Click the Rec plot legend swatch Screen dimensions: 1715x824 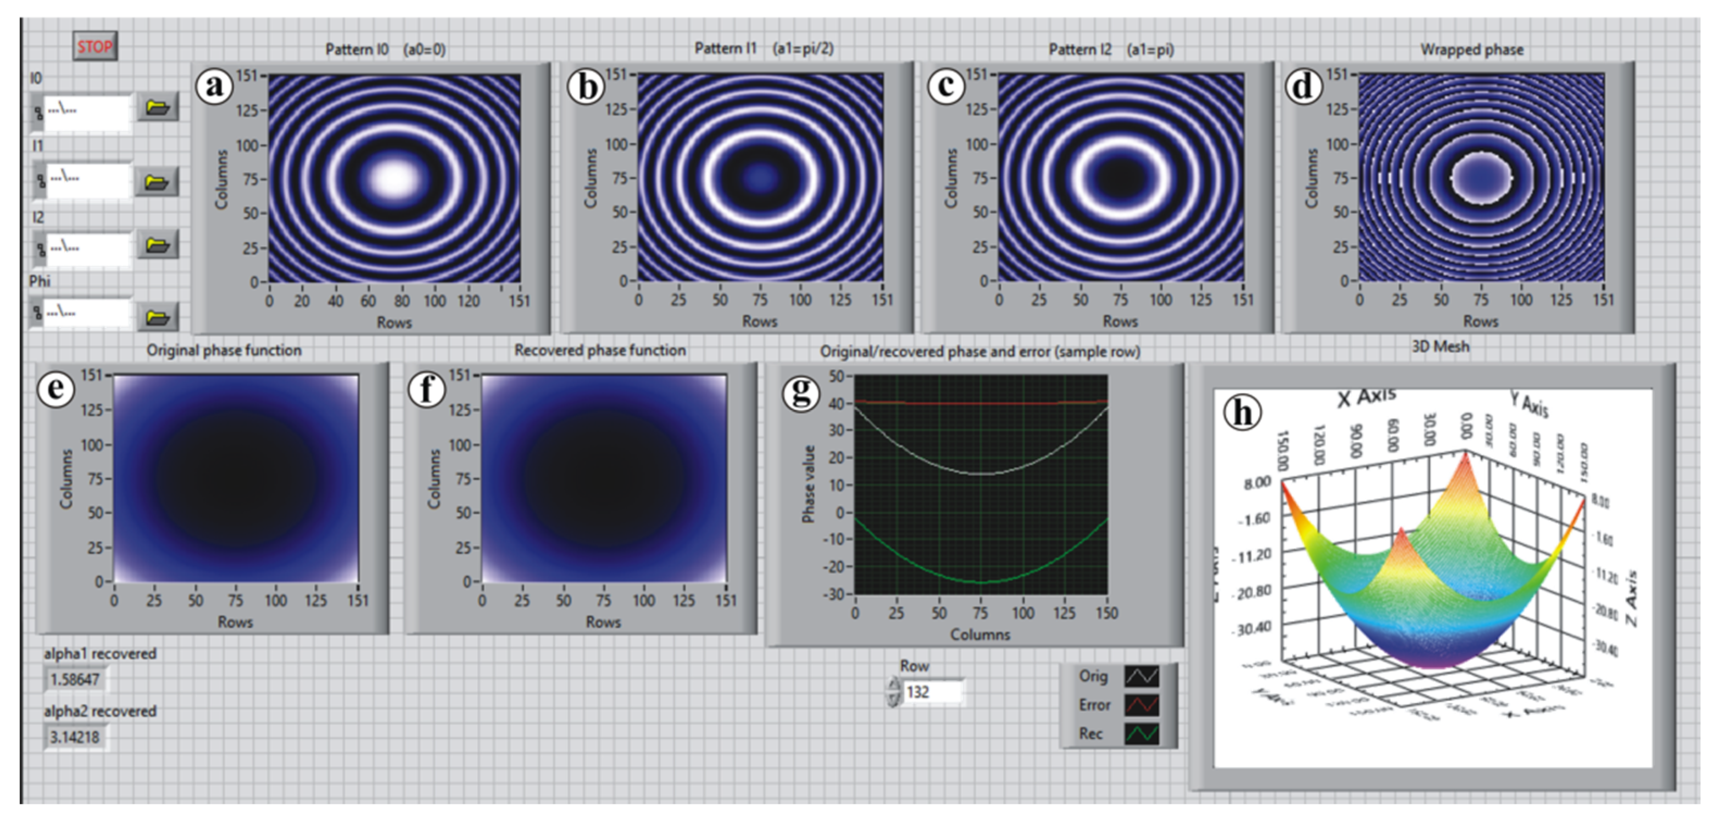pyautogui.click(x=1141, y=733)
